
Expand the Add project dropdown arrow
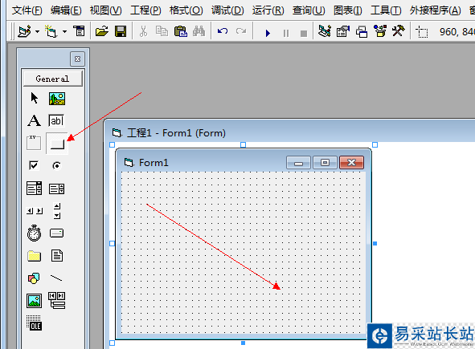click(x=37, y=31)
